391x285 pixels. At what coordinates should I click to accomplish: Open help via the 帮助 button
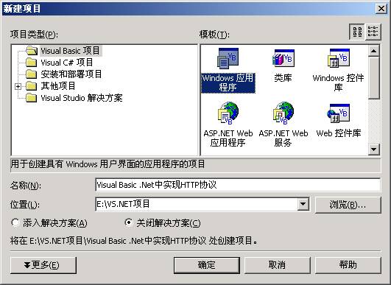(348, 265)
